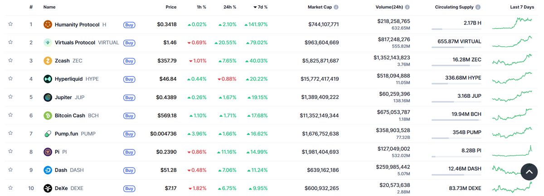Open Pi 7-day sparkline chart
This screenshot has height=196, width=544.
512,151
